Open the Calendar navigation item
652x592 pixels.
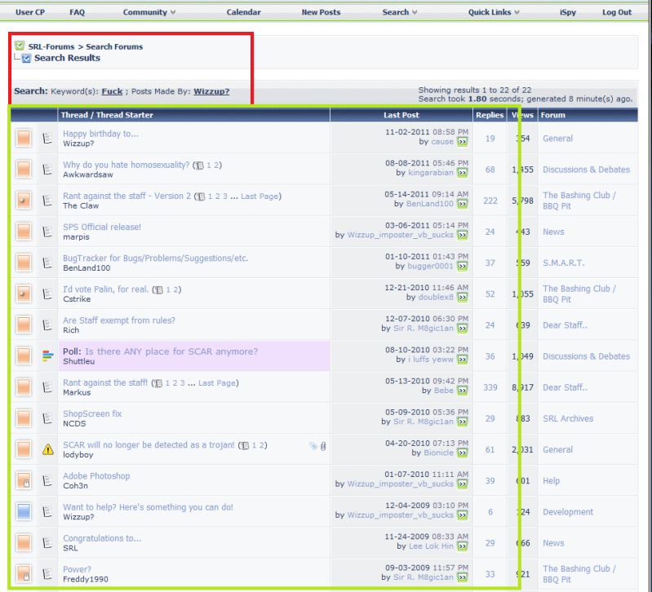coord(243,12)
